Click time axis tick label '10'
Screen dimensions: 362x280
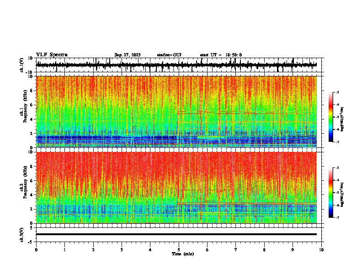click(321, 250)
